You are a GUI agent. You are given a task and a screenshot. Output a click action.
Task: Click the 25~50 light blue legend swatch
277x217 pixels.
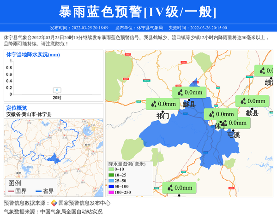111,181
